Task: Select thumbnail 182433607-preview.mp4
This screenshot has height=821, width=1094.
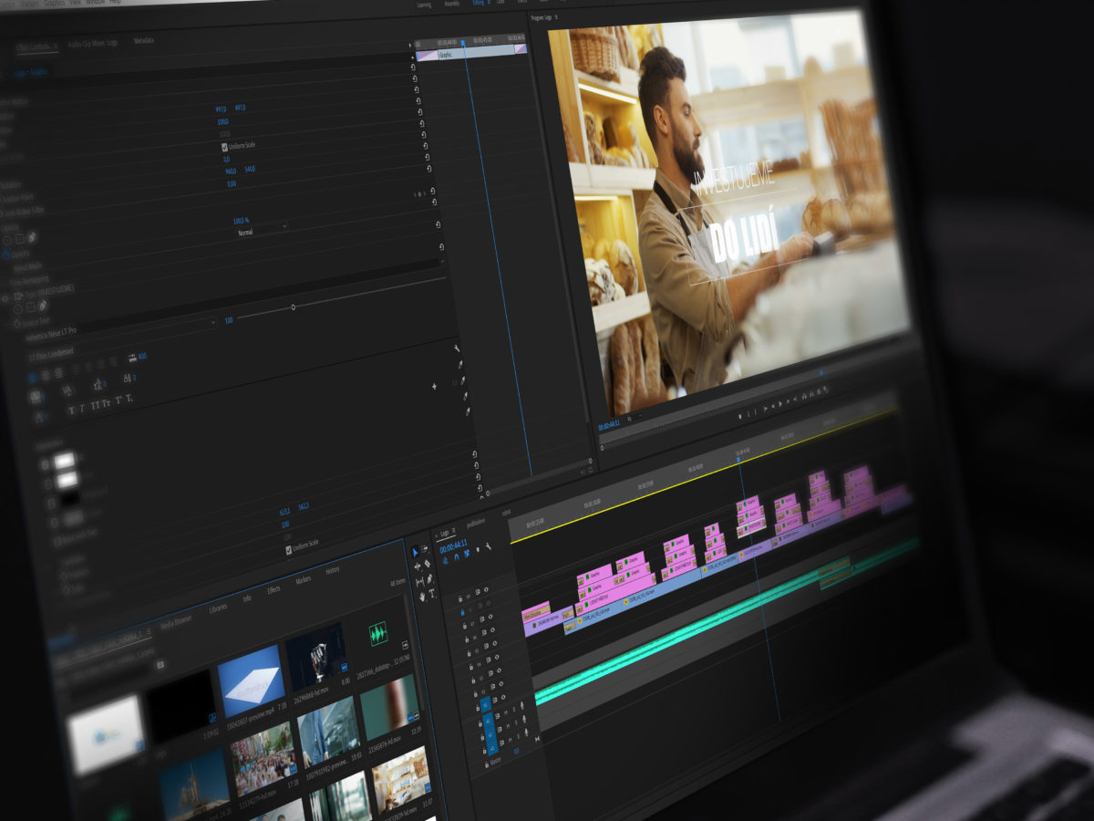Action: click(x=251, y=680)
